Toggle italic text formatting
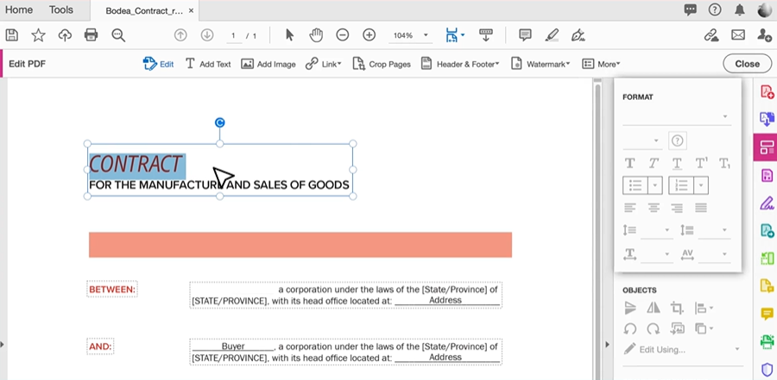The width and height of the screenshot is (777, 380). click(654, 163)
